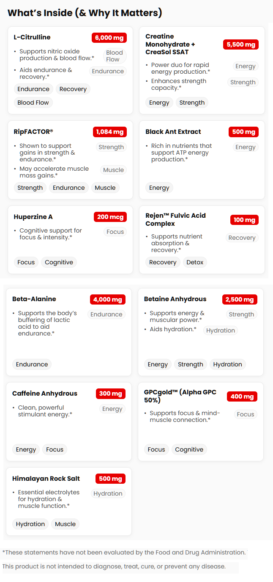Select the Muscle tag under Himalayan Rock Salt

pyautogui.click(x=65, y=524)
